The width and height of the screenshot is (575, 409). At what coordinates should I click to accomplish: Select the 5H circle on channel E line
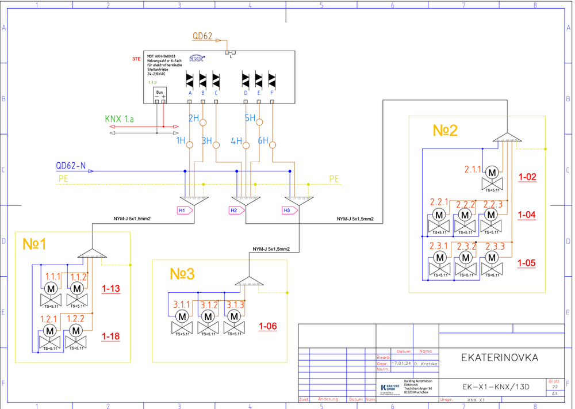[x=259, y=123]
